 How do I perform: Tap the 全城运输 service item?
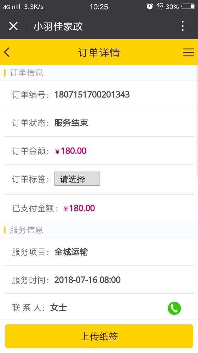(x=71, y=252)
